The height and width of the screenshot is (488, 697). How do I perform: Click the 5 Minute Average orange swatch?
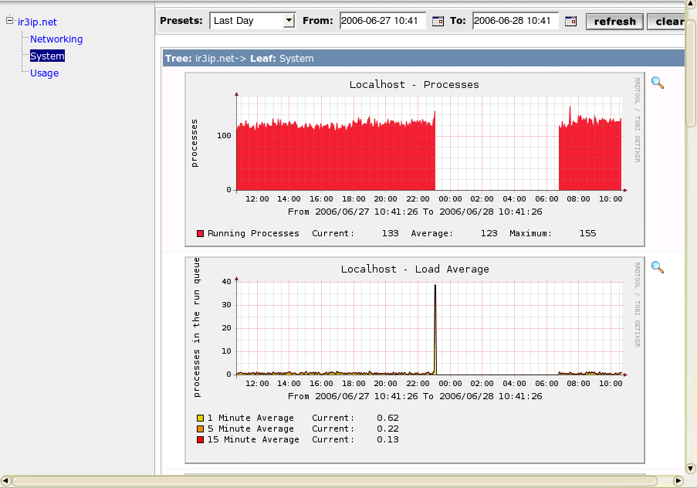200,429
